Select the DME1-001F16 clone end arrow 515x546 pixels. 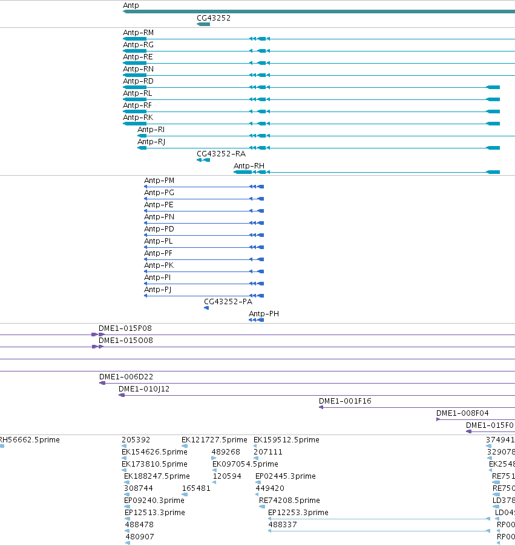coord(321,407)
